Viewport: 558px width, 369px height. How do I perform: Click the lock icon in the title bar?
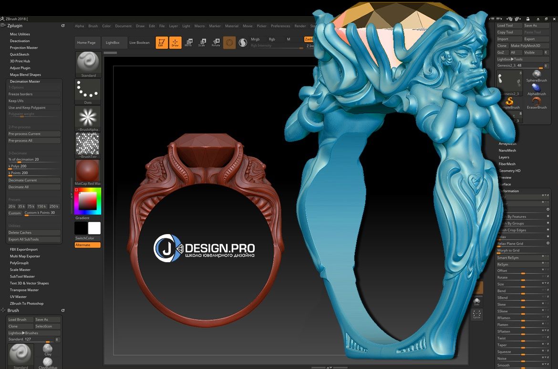[528, 19]
